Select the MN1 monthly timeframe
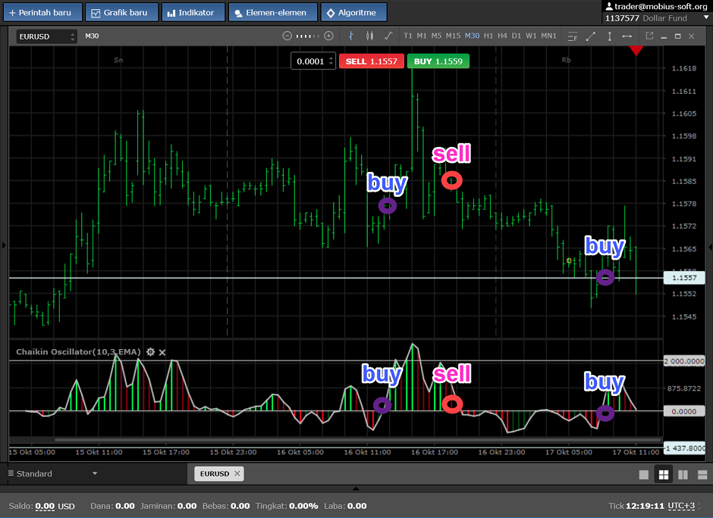 pos(549,36)
